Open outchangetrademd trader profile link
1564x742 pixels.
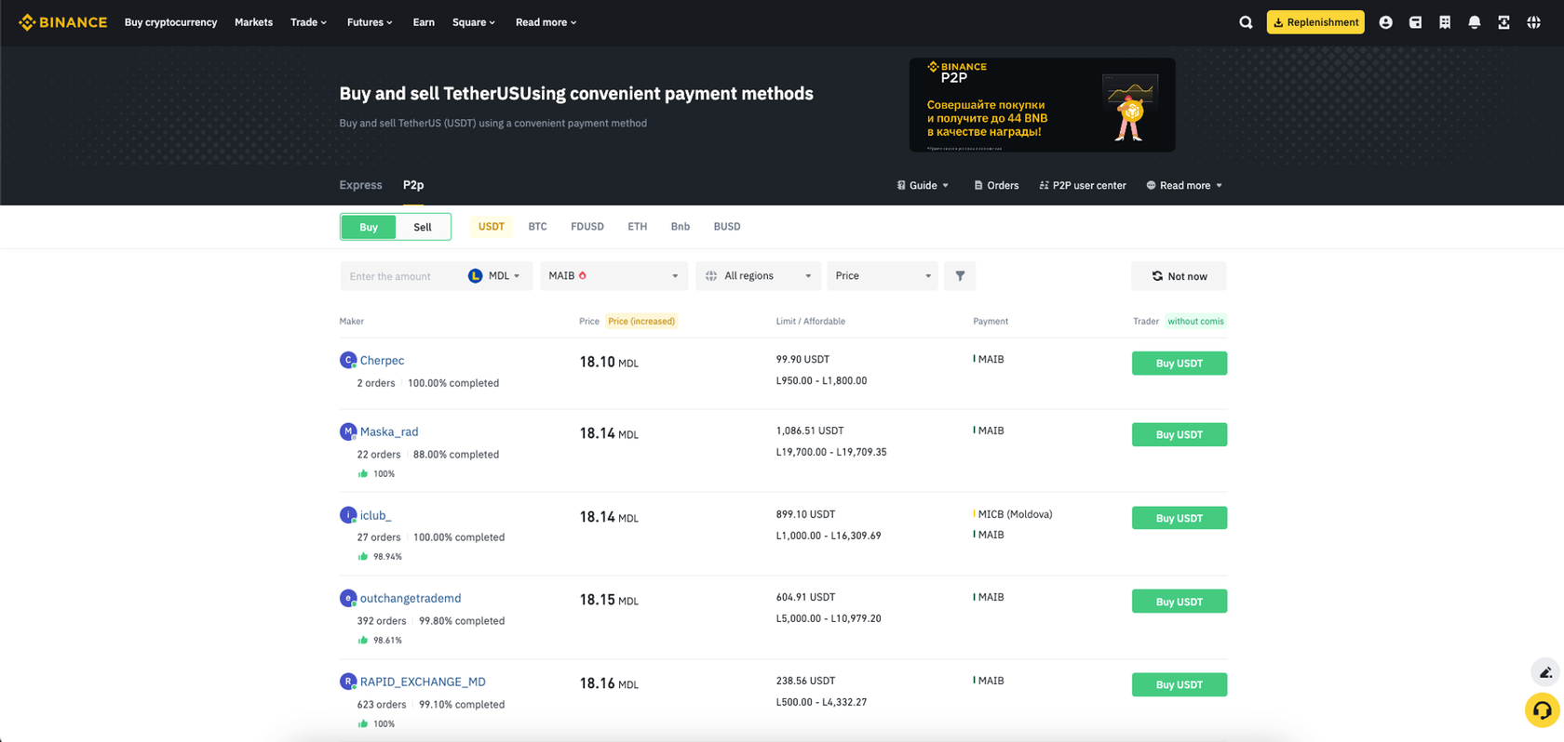click(x=411, y=599)
